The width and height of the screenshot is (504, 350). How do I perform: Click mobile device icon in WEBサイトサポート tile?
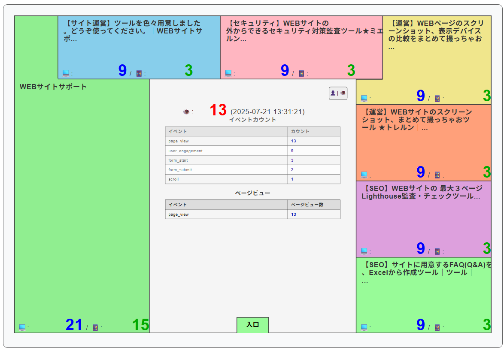point(95,328)
